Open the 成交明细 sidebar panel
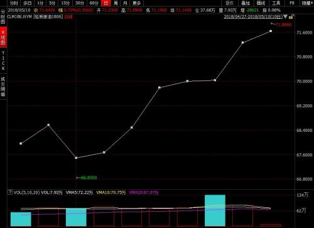314x228 pixels. tap(3, 87)
